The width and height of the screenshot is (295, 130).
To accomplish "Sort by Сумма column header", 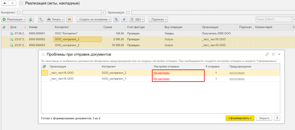I will pos(114,27).
